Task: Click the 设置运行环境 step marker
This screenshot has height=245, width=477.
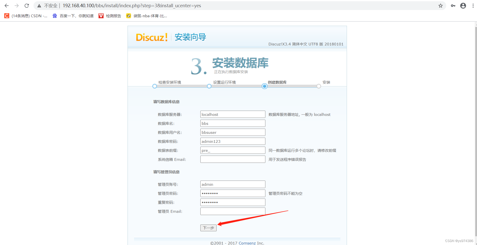Action: pos(209,86)
